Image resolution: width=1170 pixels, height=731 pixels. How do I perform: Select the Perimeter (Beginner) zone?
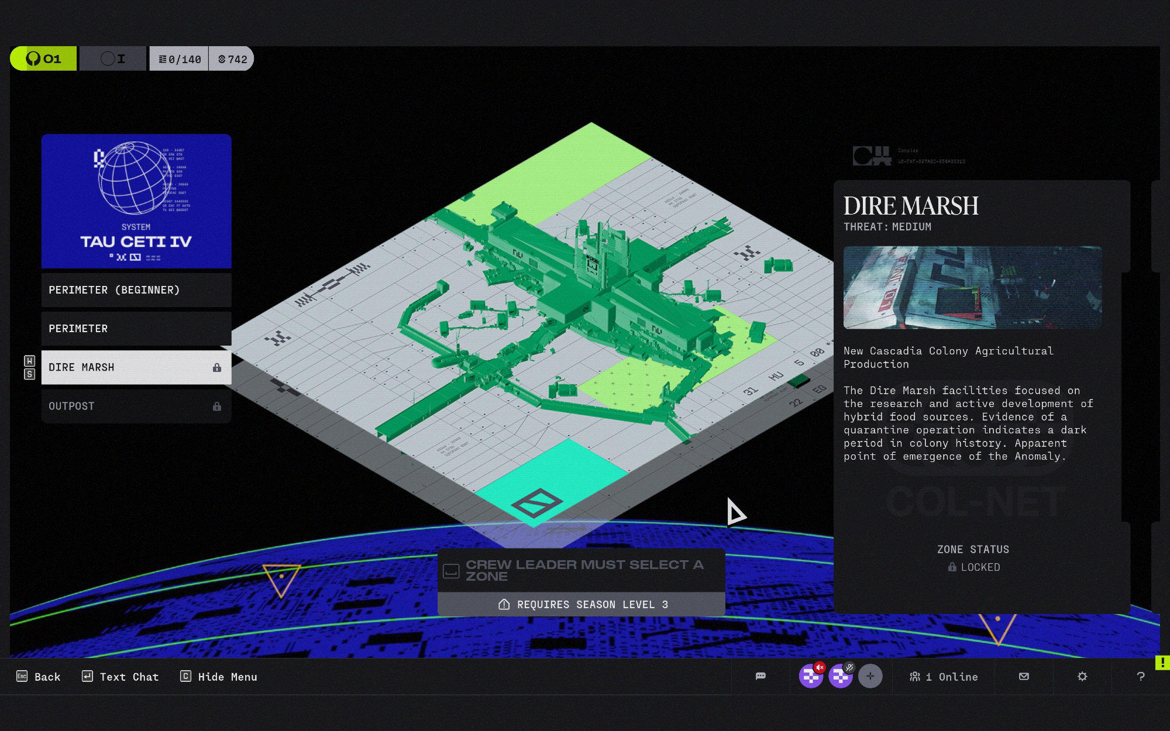(x=136, y=290)
